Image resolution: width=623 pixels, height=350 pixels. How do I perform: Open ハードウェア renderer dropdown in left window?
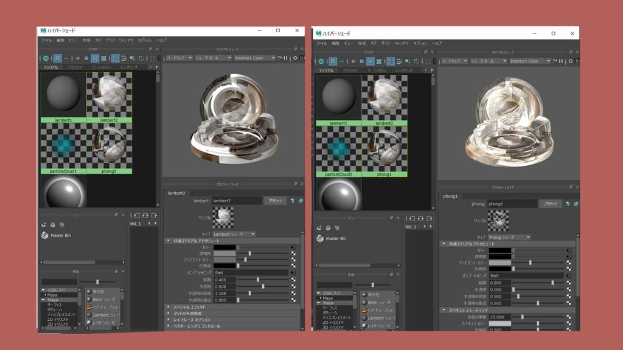pyautogui.click(x=179, y=58)
